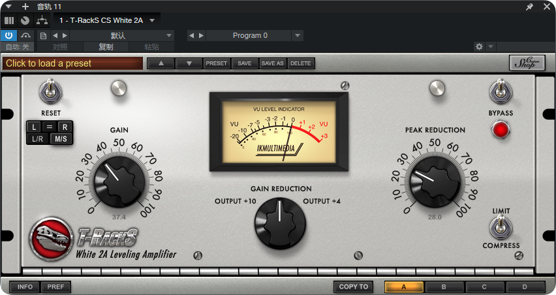The image size is (556, 295).
Task: Click the Program 0 field
Action: pyautogui.click(x=250, y=35)
